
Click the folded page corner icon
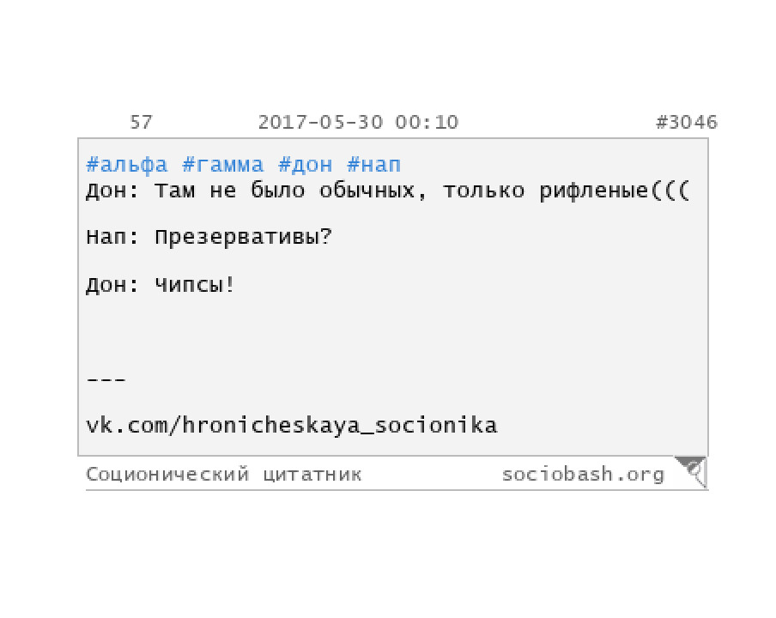pyautogui.click(x=691, y=471)
